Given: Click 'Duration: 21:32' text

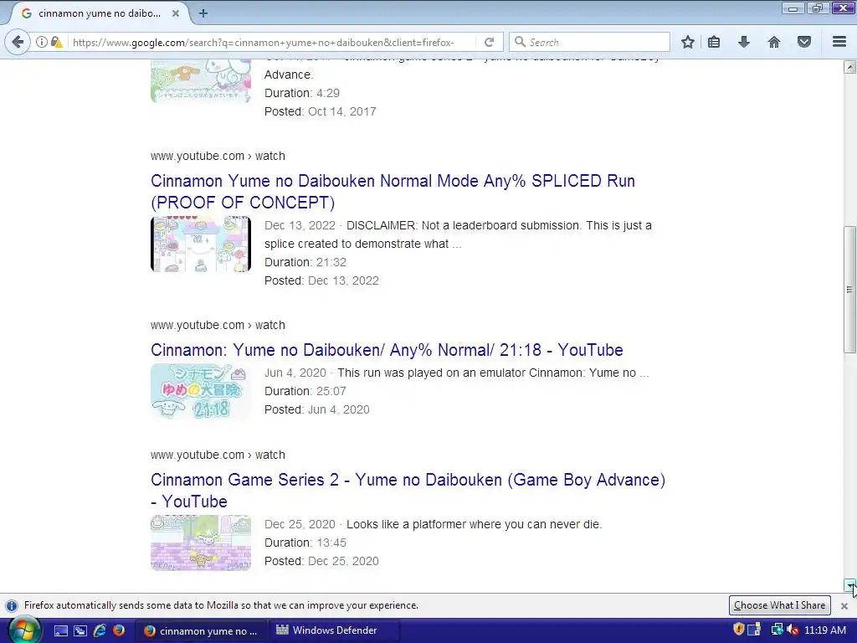Looking at the screenshot, I should coord(305,262).
